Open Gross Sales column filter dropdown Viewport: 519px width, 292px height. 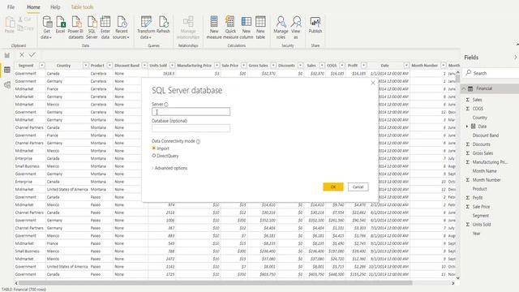tap(273, 65)
